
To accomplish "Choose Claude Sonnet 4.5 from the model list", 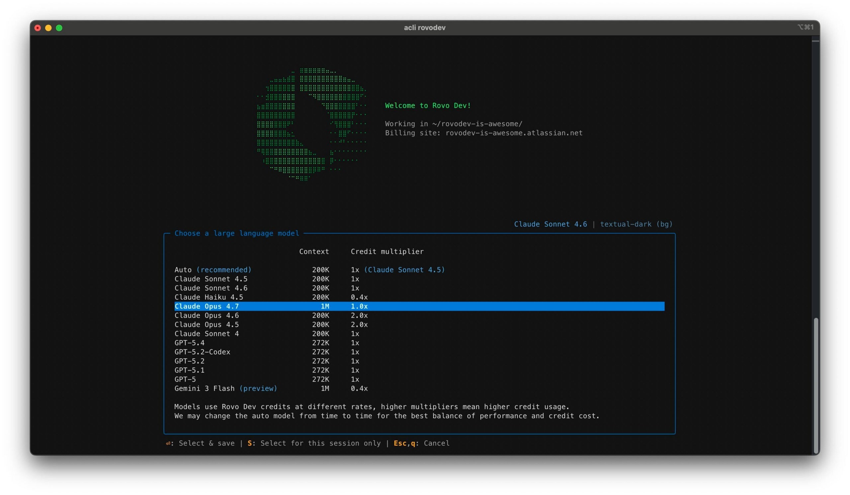I will [419, 279].
